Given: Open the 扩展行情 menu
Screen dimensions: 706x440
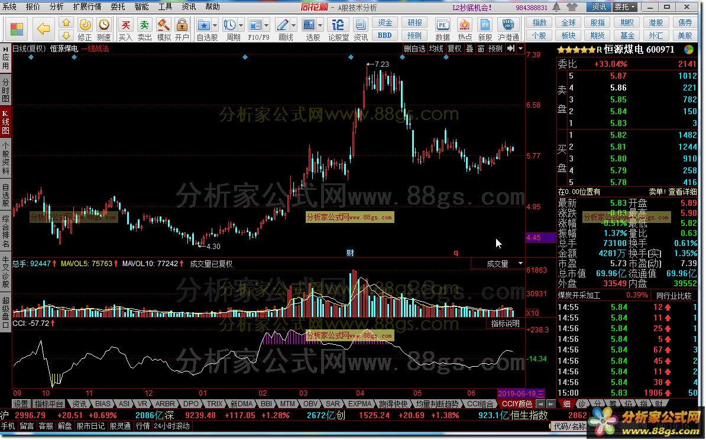Looking at the screenshot, I should 87,7.
